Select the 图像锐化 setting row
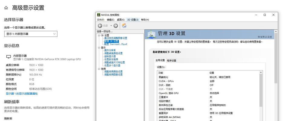This screenshot has width=283, height=121. [208, 77]
